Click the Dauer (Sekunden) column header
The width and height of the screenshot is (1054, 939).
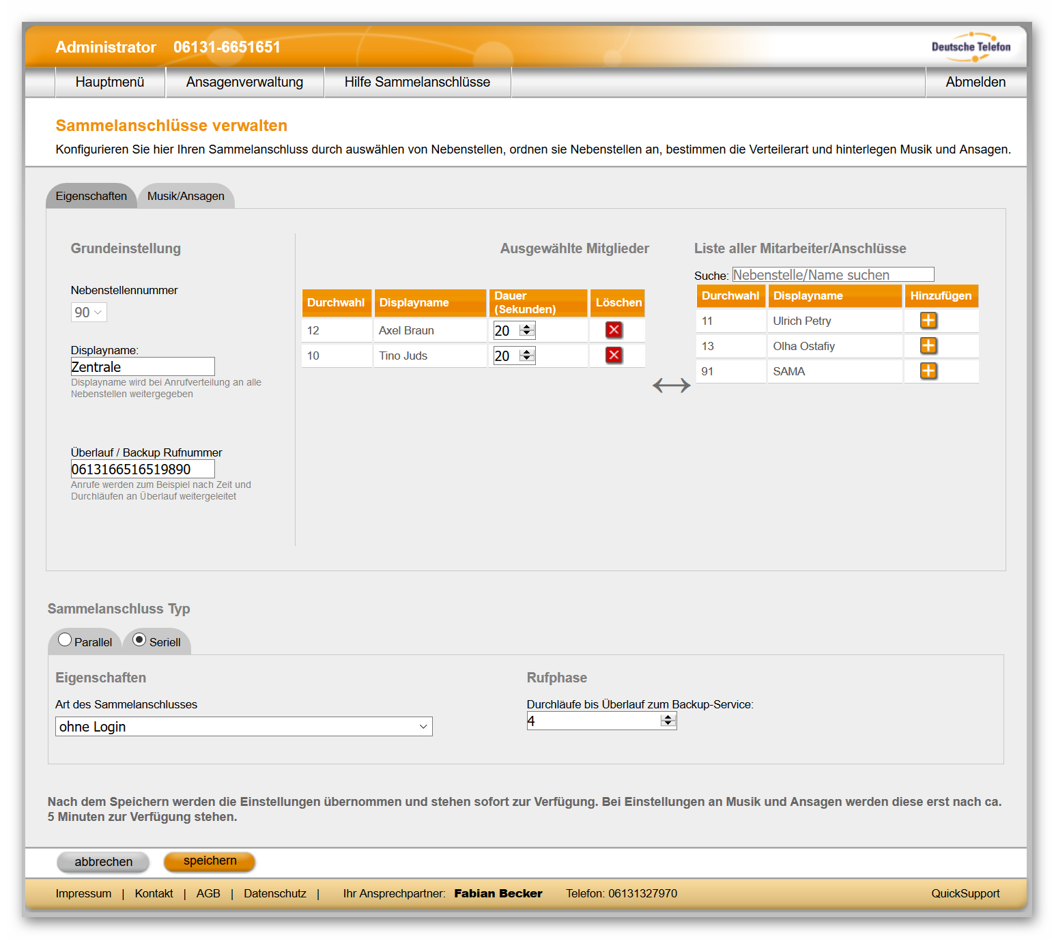(x=538, y=302)
